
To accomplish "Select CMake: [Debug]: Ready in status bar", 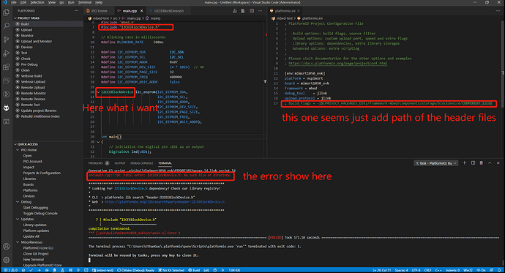I will pos(135,270).
